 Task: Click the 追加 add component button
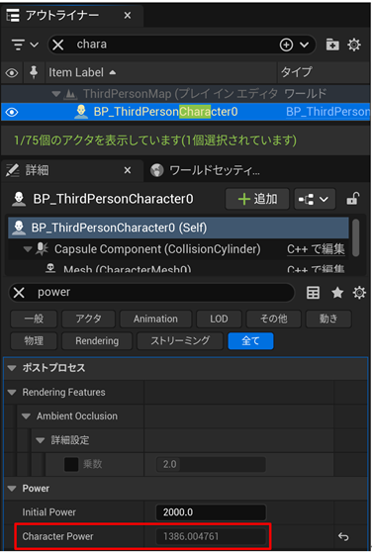pyautogui.click(x=257, y=199)
